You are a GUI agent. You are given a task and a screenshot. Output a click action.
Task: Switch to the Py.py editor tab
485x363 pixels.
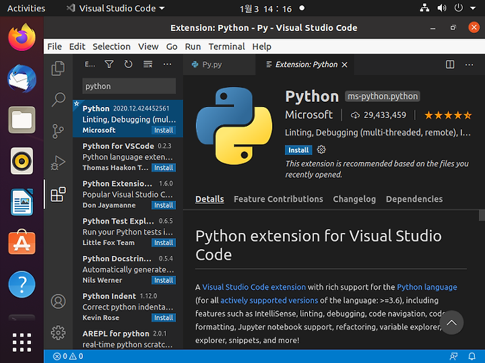coord(220,65)
